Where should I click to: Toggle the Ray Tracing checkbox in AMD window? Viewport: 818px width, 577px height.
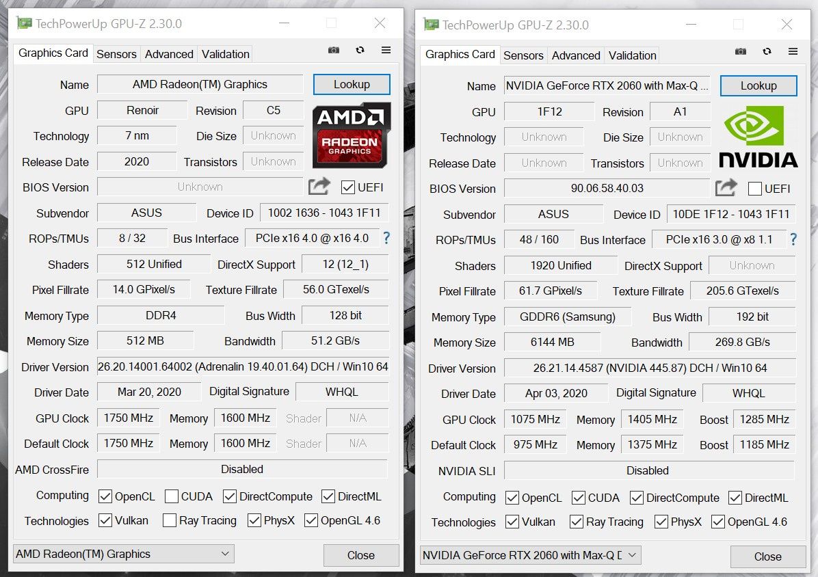tap(170, 520)
